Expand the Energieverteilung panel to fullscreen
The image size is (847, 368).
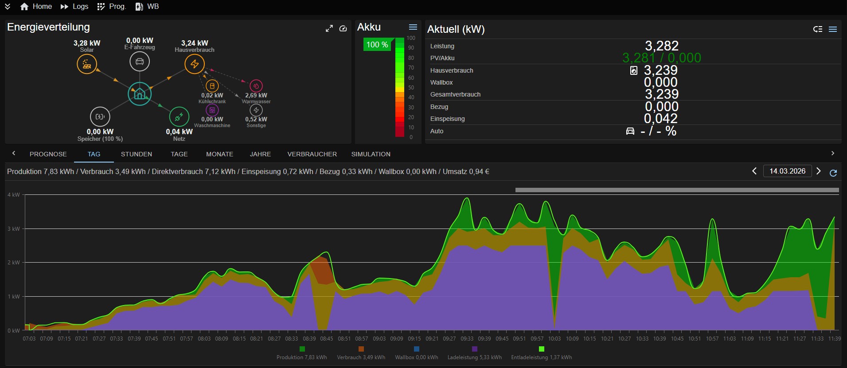(329, 29)
